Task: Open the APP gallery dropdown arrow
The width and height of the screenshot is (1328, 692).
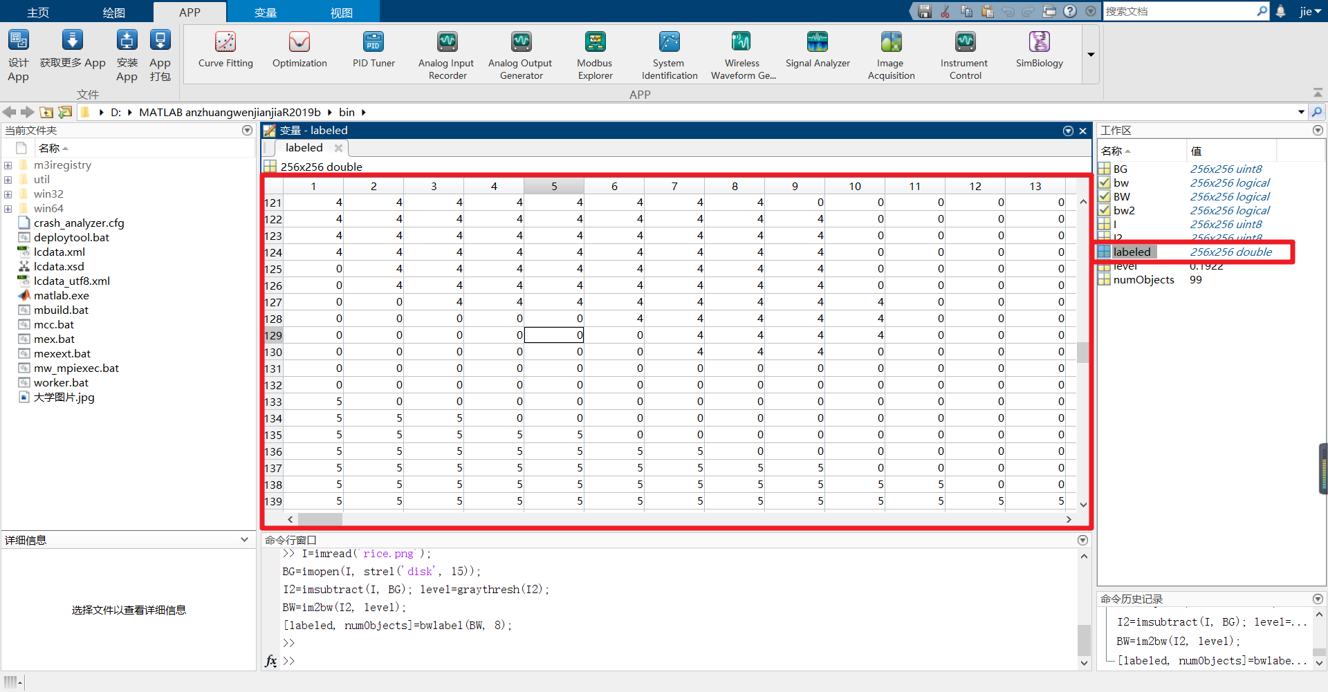Action: 1091,55
